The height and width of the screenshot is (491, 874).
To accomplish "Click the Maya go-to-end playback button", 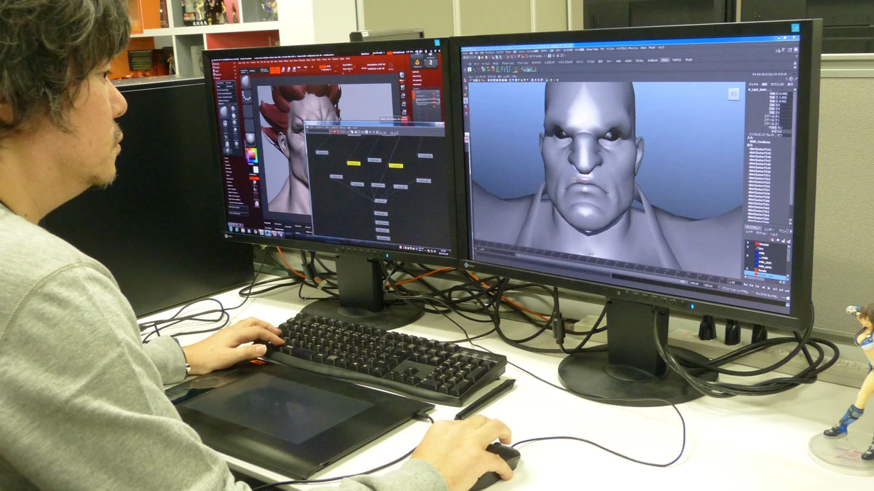I will tap(787, 291).
